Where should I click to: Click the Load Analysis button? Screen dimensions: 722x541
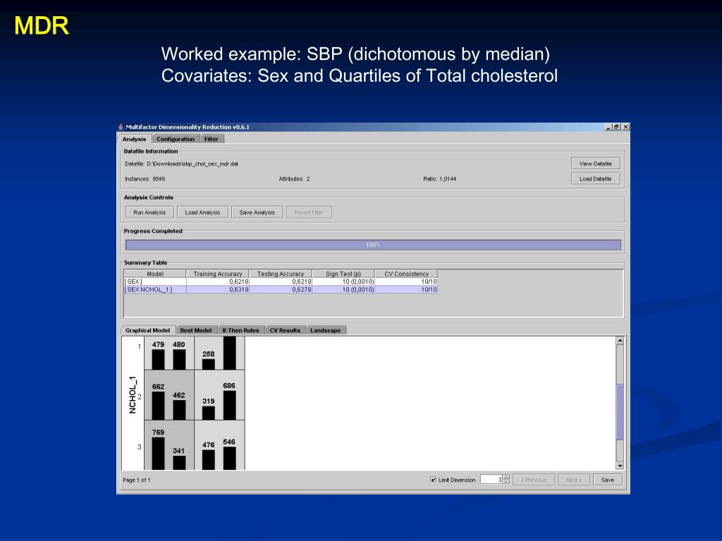coord(202,212)
